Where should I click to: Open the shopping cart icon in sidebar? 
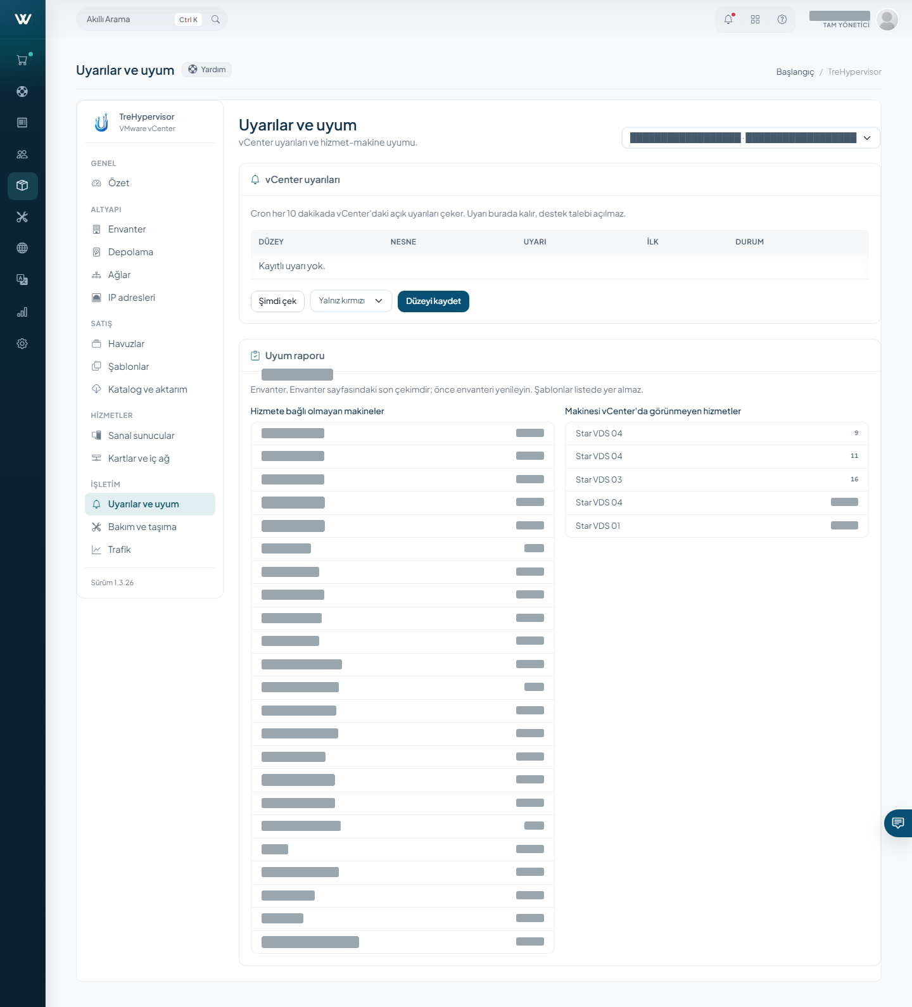pyautogui.click(x=22, y=60)
